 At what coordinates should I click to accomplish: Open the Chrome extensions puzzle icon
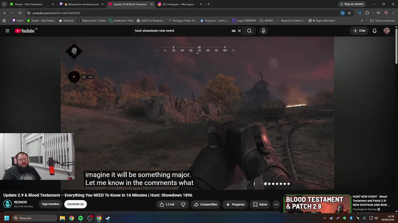coord(367,13)
